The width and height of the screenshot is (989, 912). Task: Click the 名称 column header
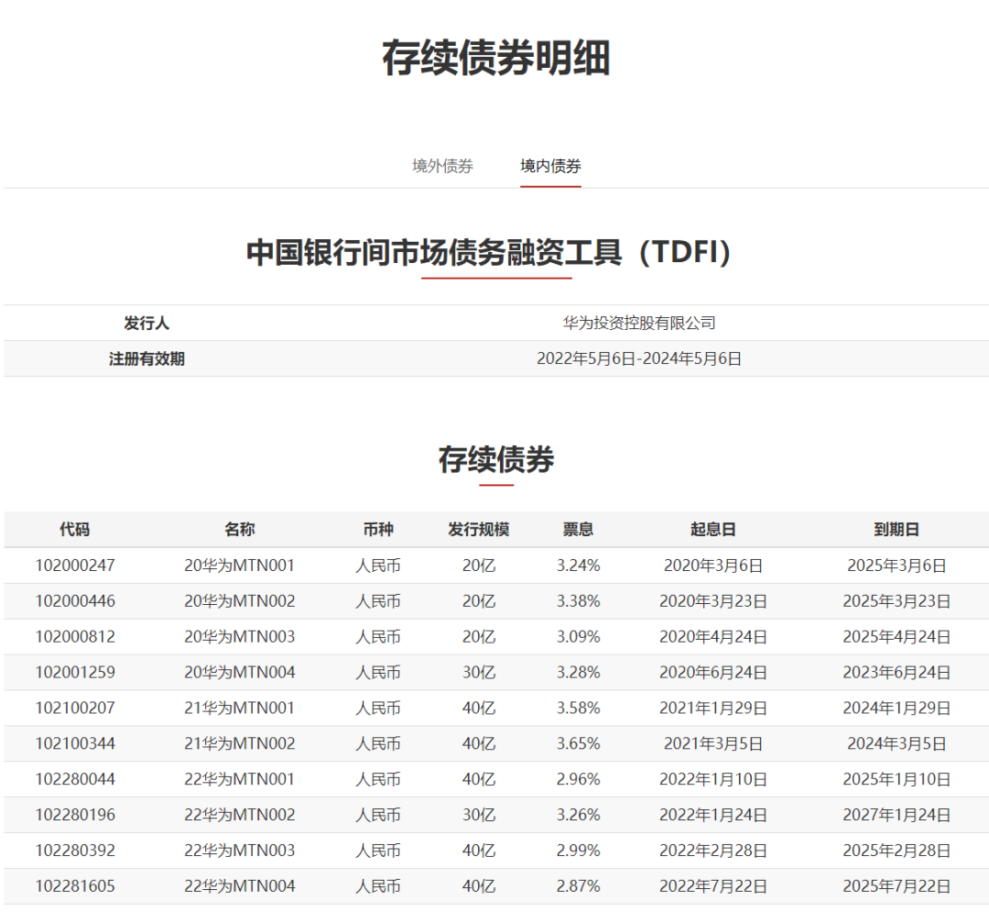tap(240, 530)
